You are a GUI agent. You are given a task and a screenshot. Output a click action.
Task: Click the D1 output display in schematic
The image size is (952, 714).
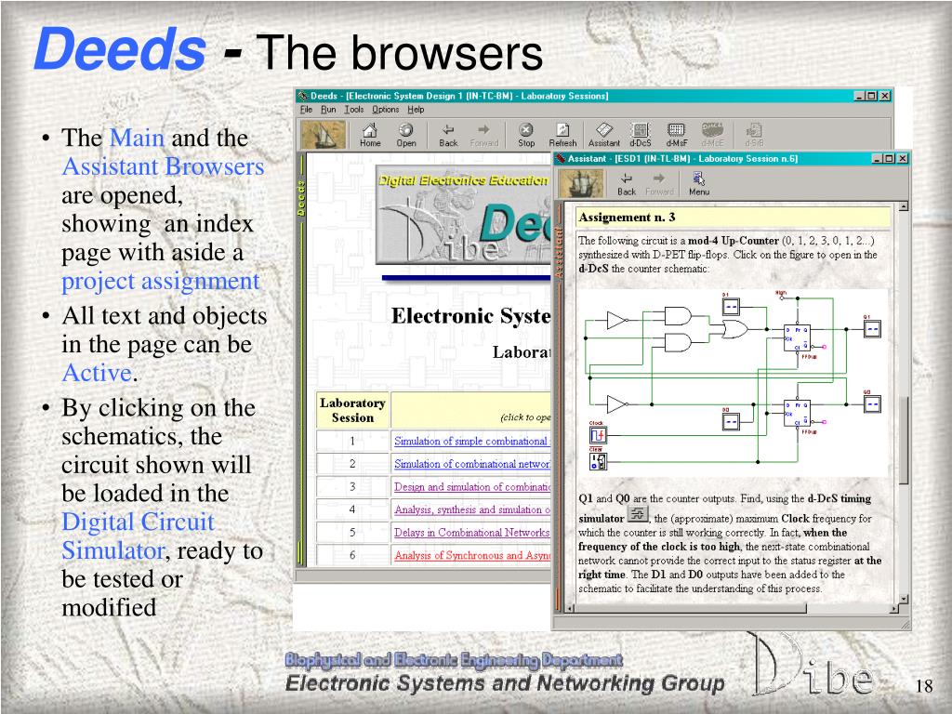click(731, 307)
